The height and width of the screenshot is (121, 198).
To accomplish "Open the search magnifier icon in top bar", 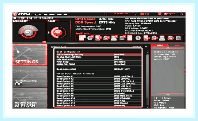I will pyautogui.click(x=160, y=14).
